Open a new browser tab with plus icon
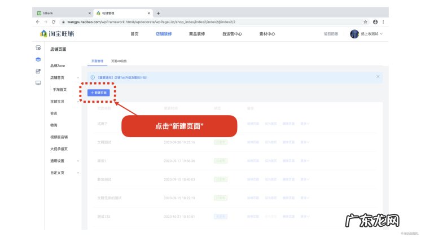The width and height of the screenshot is (421, 237). (158, 13)
